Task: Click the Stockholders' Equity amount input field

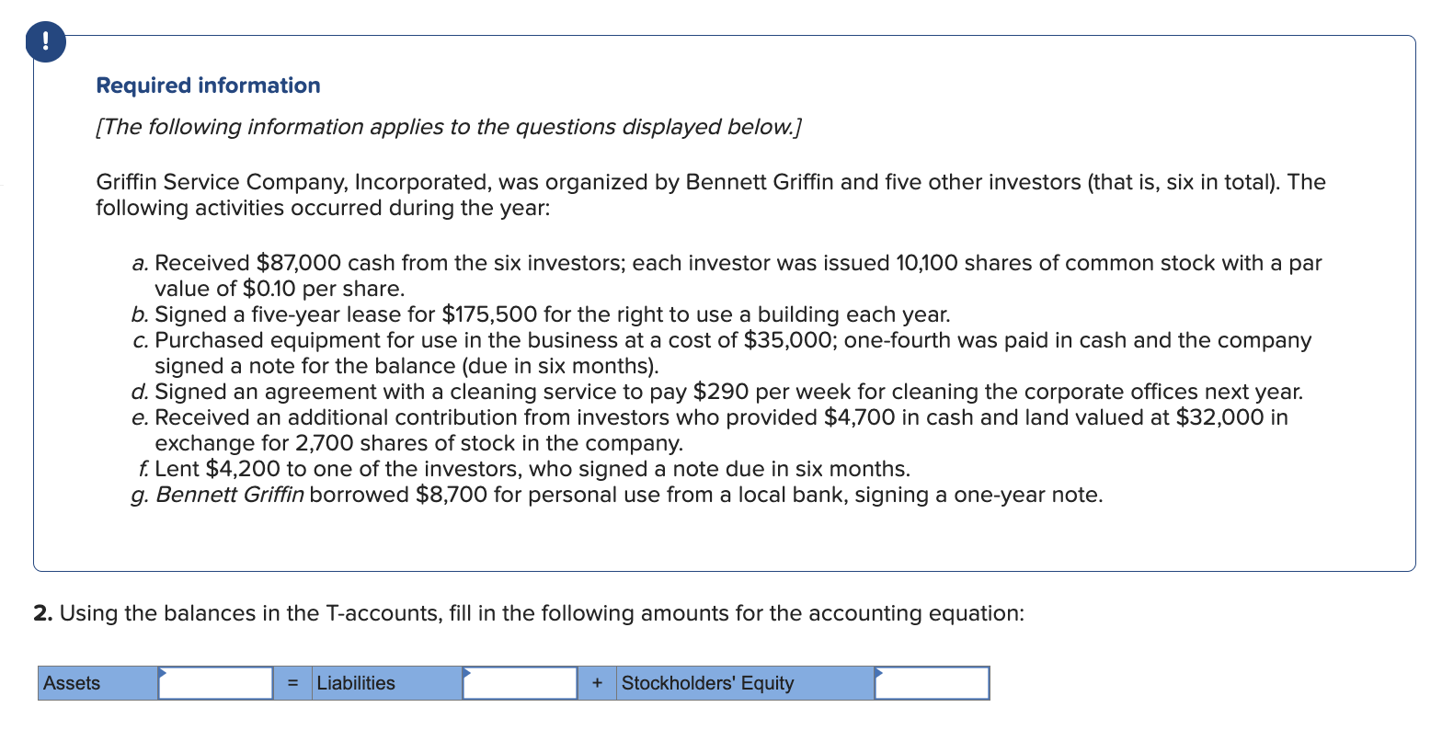Action: pyautogui.click(x=932, y=684)
